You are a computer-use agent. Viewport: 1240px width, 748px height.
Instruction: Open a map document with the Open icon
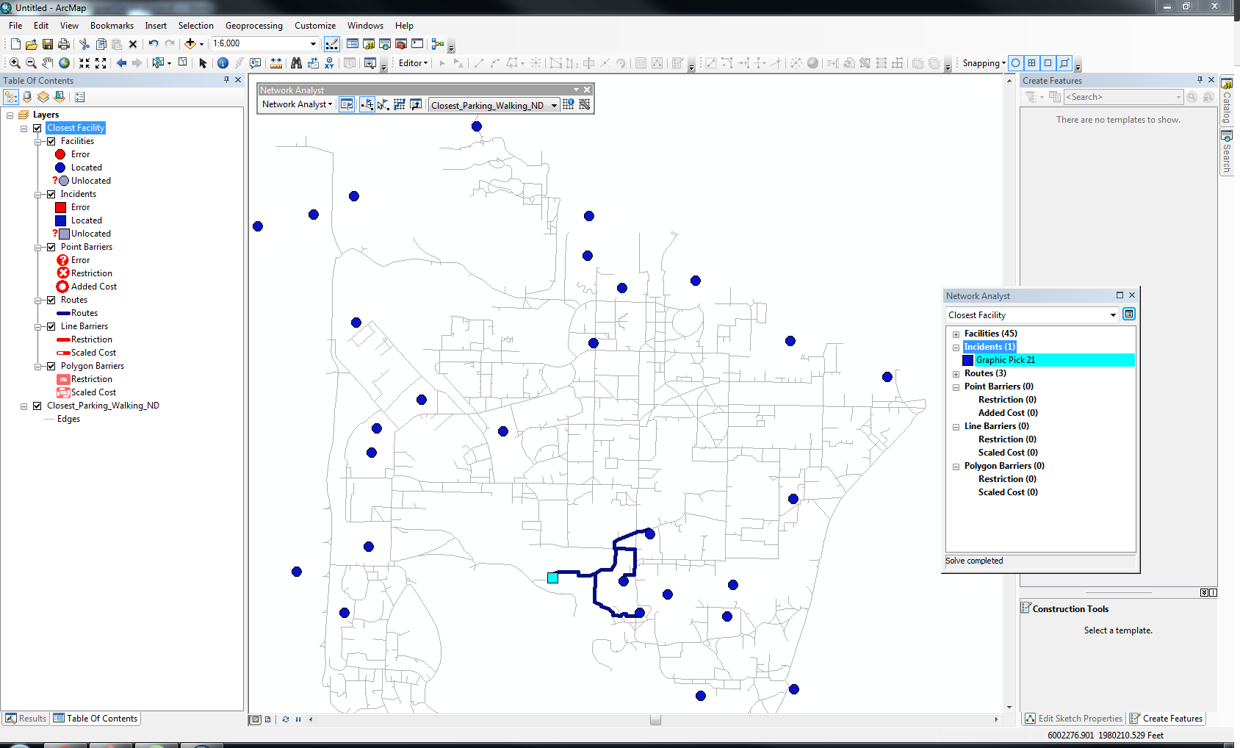click(x=31, y=44)
